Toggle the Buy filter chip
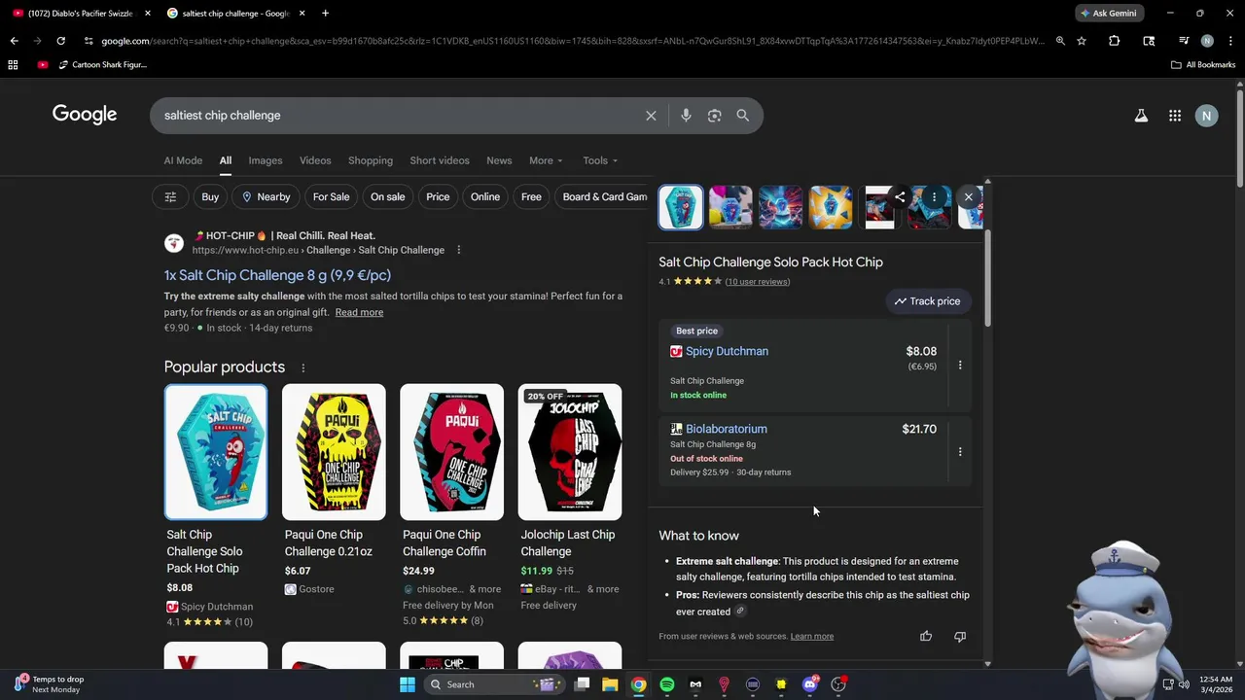This screenshot has height=700, width=1245. 210,197
